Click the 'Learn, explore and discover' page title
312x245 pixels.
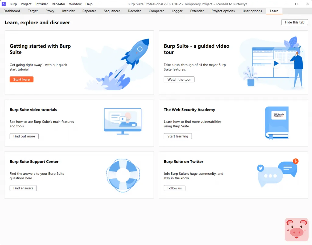(37, 22)
